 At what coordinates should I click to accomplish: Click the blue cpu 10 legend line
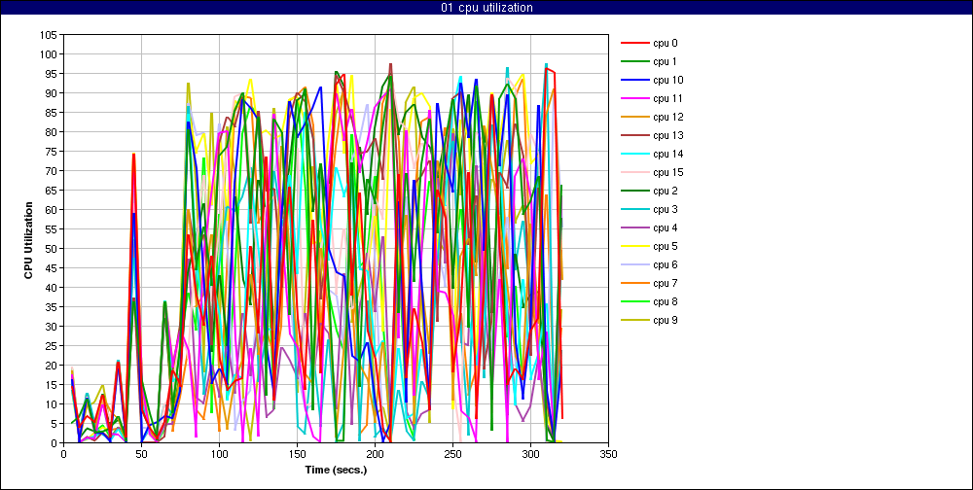(634, 80)
